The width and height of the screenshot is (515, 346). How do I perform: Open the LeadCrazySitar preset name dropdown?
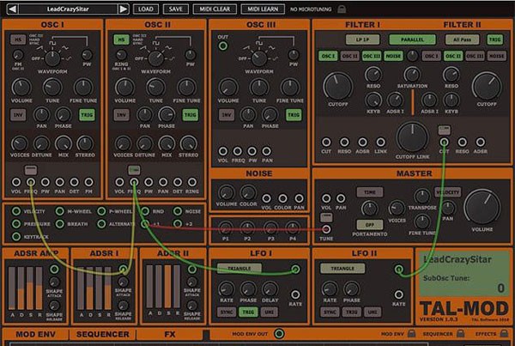[68, 9]
